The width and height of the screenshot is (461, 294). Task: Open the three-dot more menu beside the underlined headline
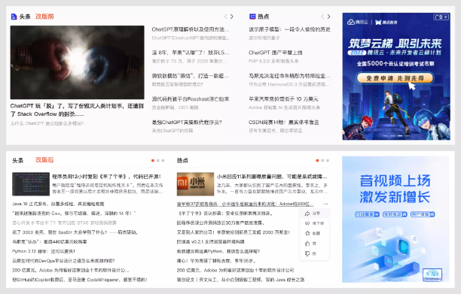(325, 204)
